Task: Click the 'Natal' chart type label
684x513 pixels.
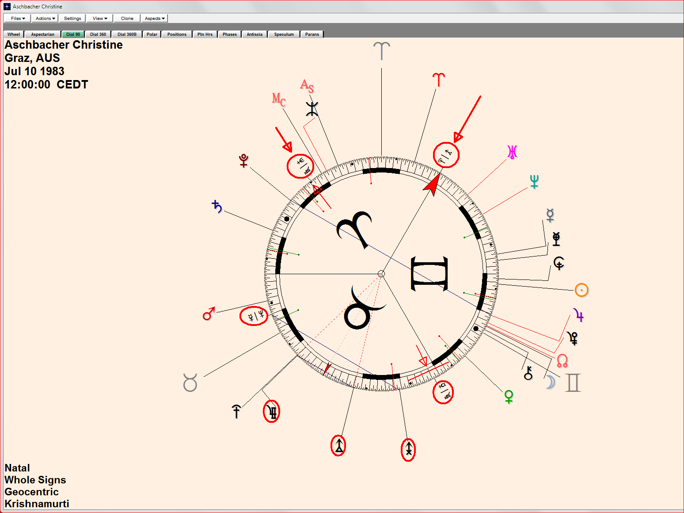Action: (x=17, y=468)
